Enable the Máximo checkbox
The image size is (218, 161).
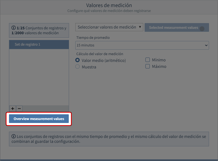point(148,66)
